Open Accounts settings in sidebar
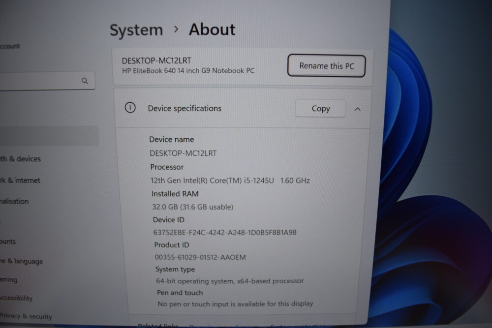 tap(8, 241)
